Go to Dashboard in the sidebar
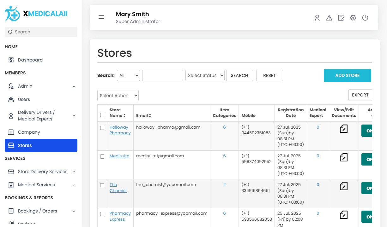Viewport: 387px width, 227px height. point(30,60)
